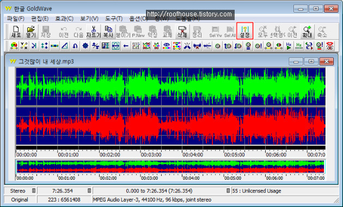Image resolution: width=343 pixels, height=207 pixels.
Task: Click P.New paste-new button
Action: coord(138,32)
